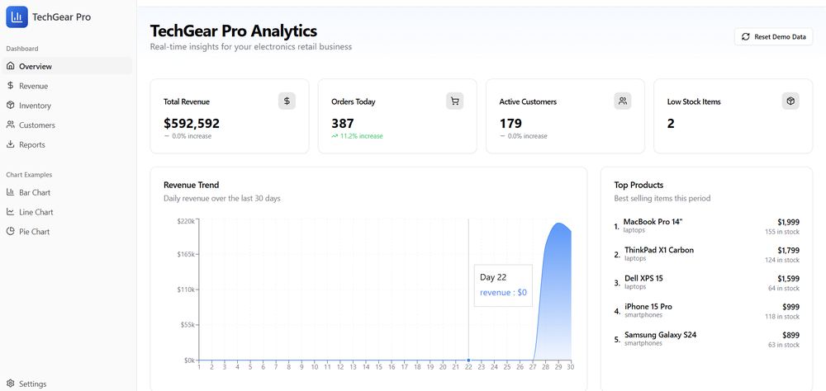This screenshot has height=391, width=826.
Task: Click the 179 active customers value
Action: tap(510, 123)
